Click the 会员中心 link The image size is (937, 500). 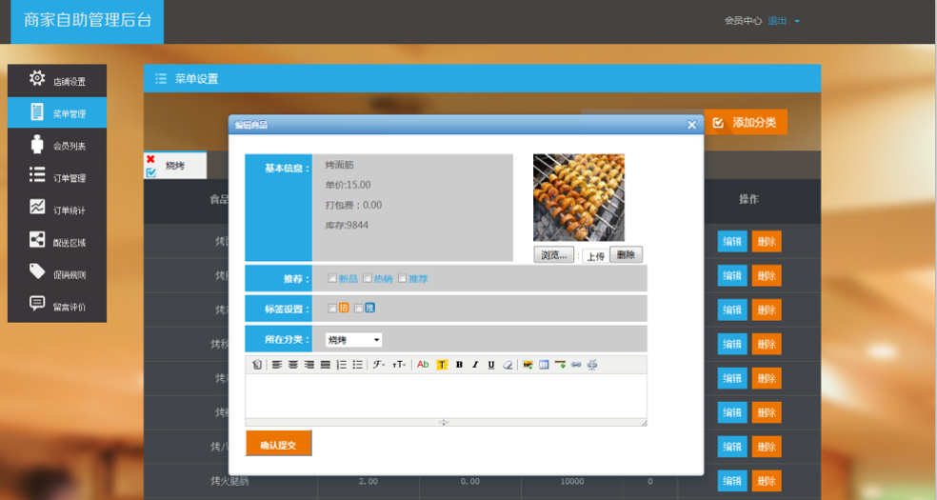[743, 21]
